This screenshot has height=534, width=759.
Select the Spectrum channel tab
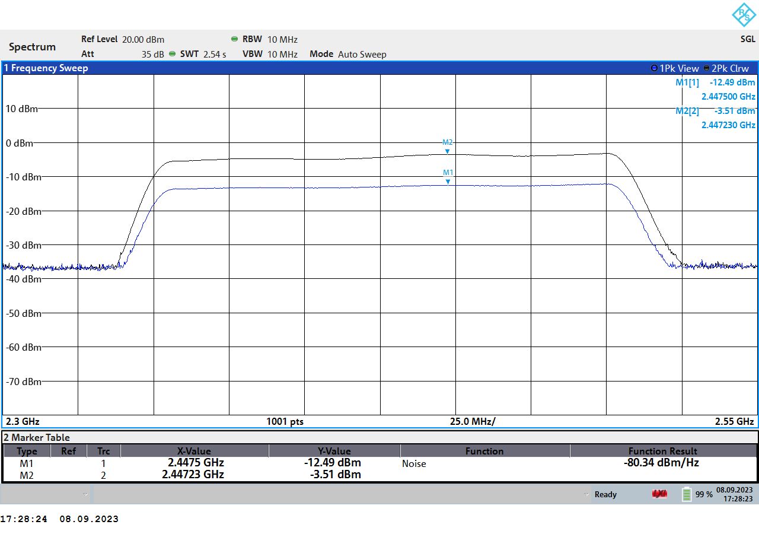(33, 47)
